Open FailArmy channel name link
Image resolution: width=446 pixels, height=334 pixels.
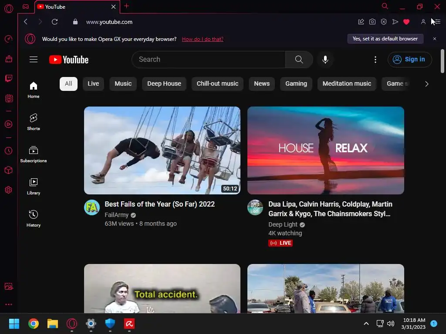click(x=117, y=215)
